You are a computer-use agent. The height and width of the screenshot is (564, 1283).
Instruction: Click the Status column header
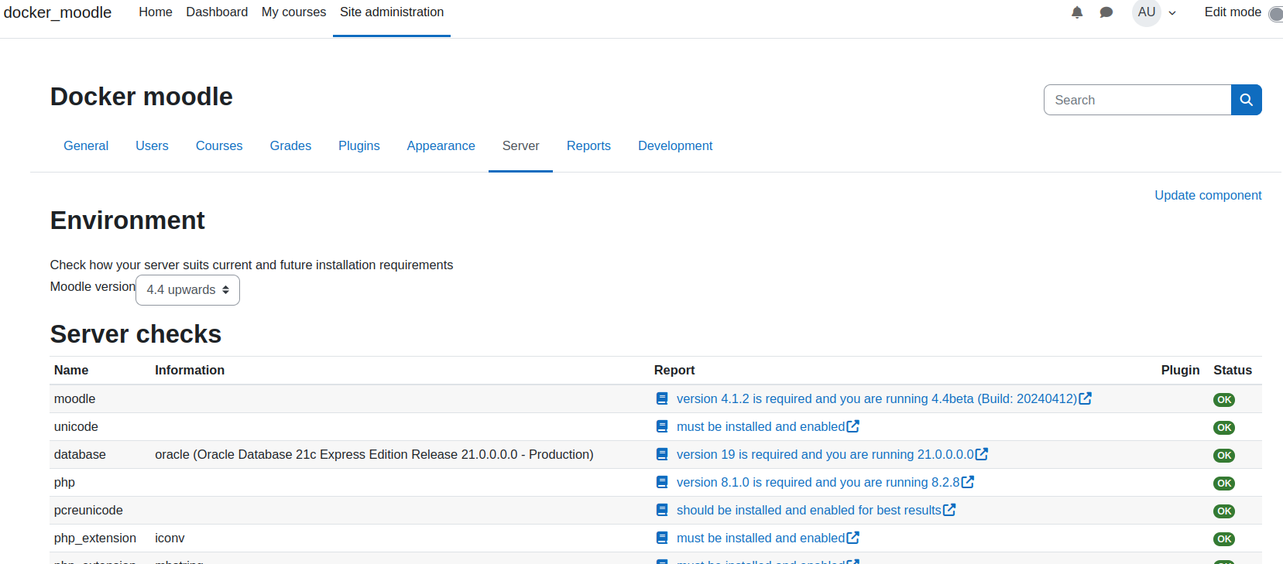(1233, 370)
